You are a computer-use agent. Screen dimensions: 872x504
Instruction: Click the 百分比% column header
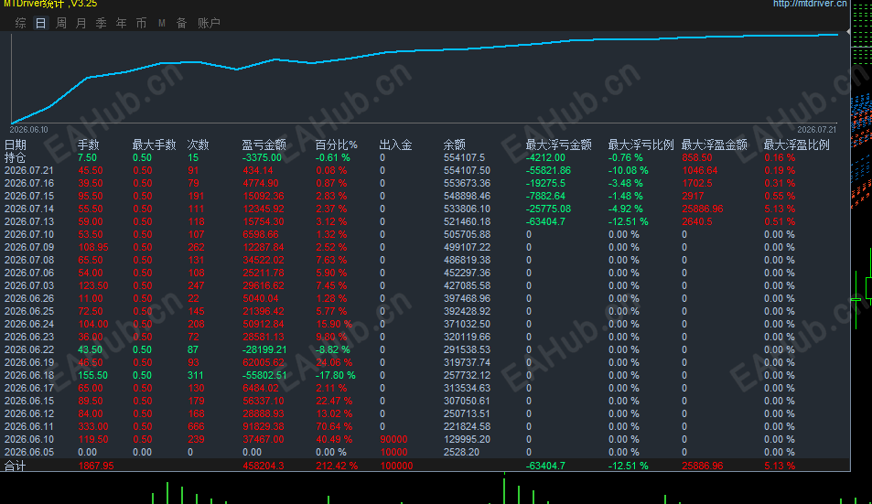337,145
